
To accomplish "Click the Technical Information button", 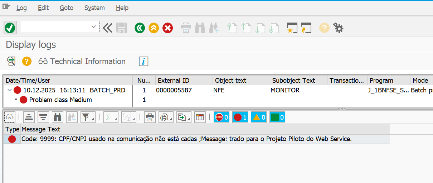I will [82, 61].
